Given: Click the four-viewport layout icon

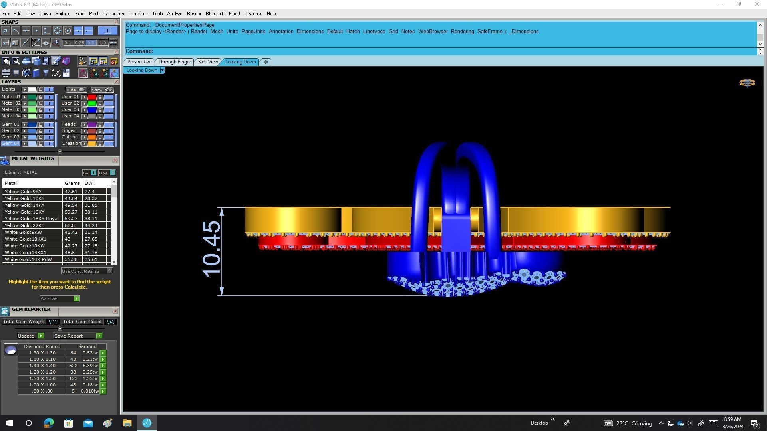Looking at the screenshot, I should [6, 73].
